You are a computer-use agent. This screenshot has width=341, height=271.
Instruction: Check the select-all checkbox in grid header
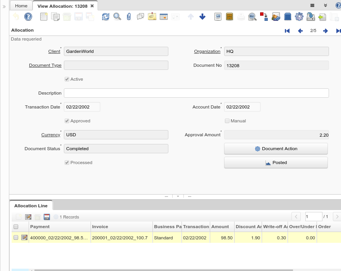pos(16,227)
